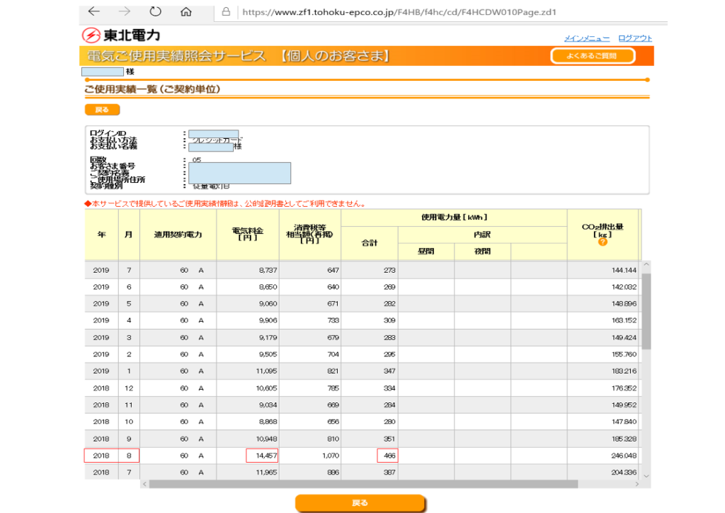The width and height of the screenshot is (725, 513).
Task: Click the horizontal scrollbar's left arrow
Action: click(146, 484)
